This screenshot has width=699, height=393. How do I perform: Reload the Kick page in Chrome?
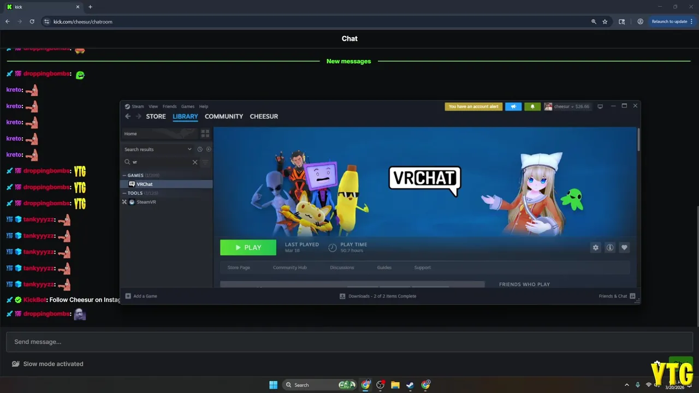pyautogui.click(x=32, y=21)
